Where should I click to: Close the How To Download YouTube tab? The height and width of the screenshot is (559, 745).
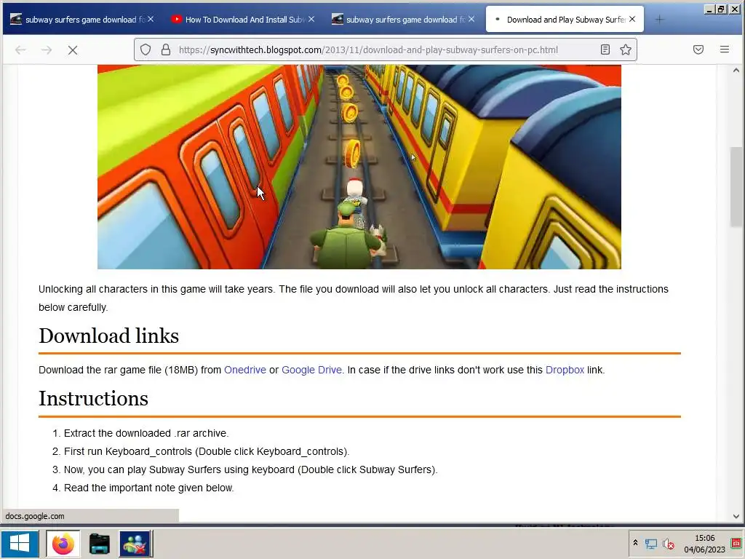(x=311, y=19)
